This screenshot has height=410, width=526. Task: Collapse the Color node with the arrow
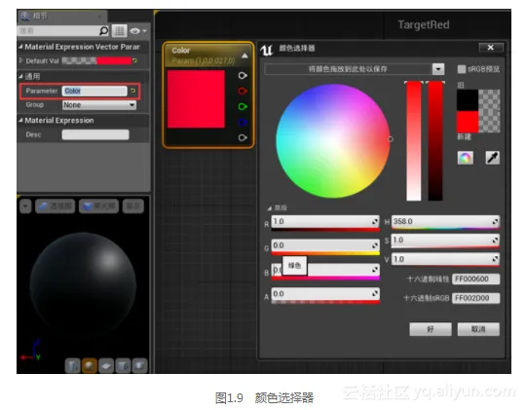coord(244,56)
